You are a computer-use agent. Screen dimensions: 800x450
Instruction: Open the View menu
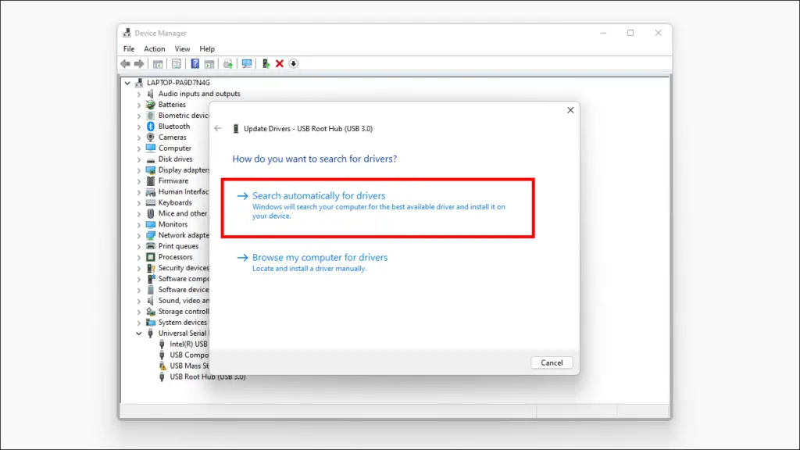182,49
